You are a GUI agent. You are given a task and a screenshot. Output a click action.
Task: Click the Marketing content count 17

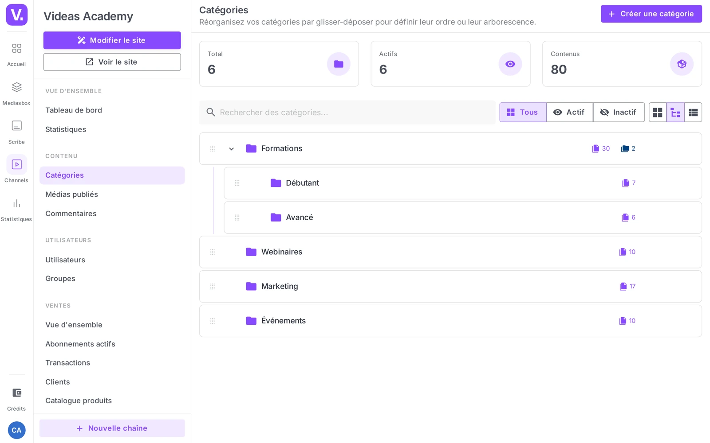[627, 287]
